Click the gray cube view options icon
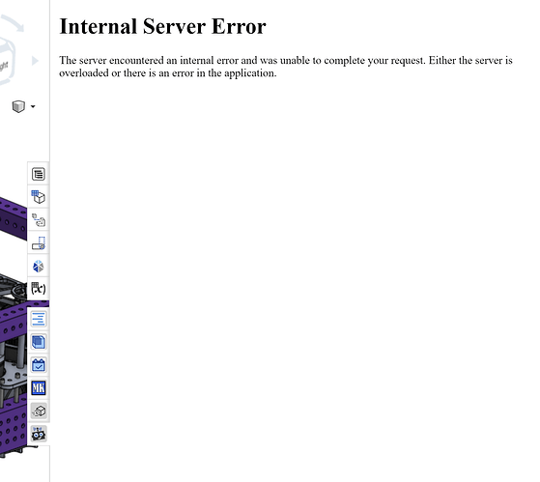This screenshot has height=482, width=540. click(18, 106)
